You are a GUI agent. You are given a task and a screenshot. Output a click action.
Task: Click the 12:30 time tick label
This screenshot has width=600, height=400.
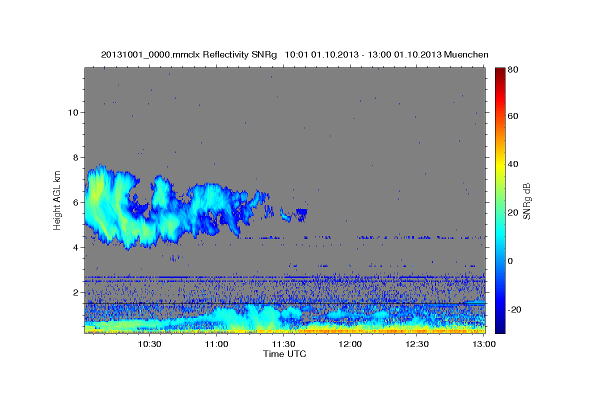coord(417,344)
